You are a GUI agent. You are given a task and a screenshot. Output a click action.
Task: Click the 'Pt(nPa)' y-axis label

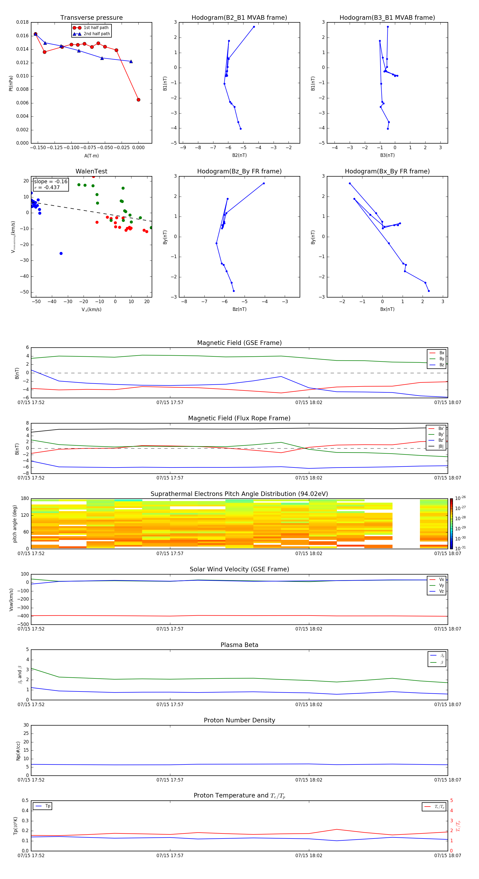click(x=11, y=83)
